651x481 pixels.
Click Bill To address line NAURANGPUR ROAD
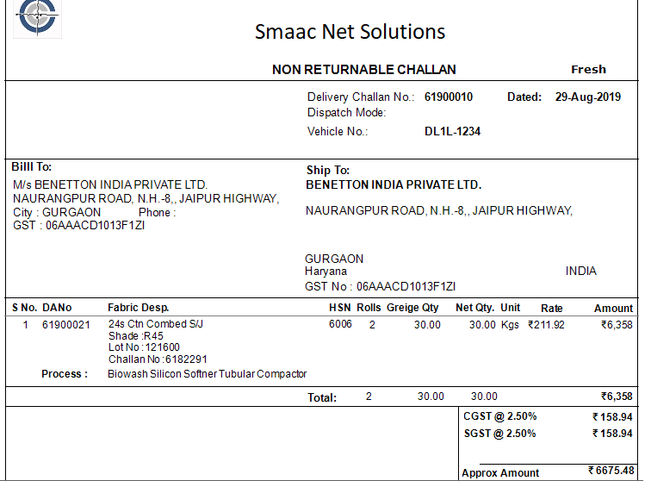tap(146, 199)
